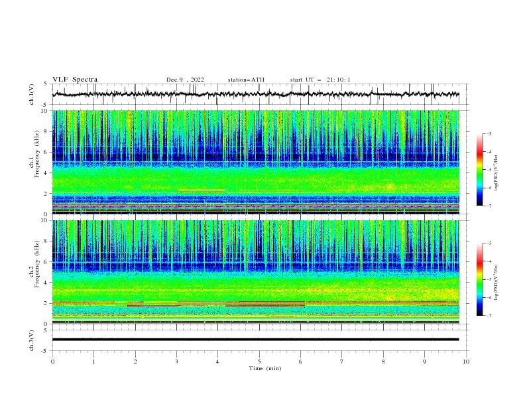This screenshot has height=406, width=525.
Task: Click the ch.2 spectrogram panel
Action: [x=256, y=272]
